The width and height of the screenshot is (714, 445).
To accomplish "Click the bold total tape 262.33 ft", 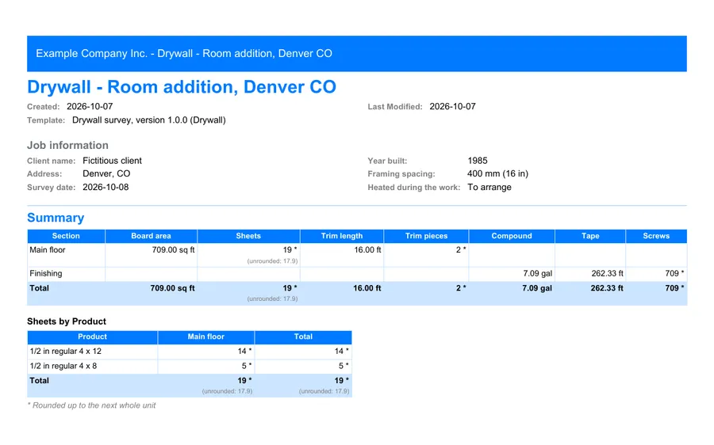I will pyautogui.click(x=607, y=288).
